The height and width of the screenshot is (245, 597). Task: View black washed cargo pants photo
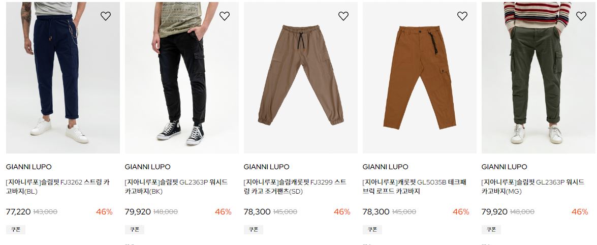click(x=181, y=78)
